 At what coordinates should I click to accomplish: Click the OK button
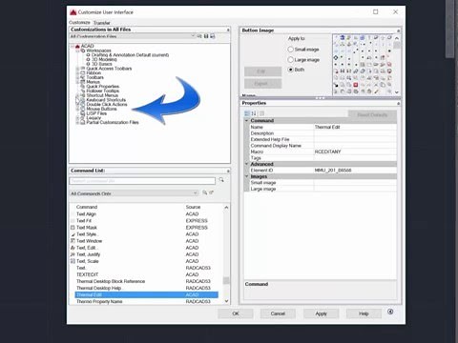(236, 313)
